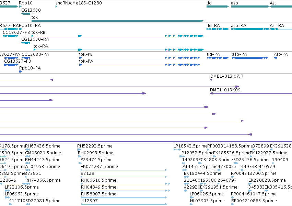
Task: Click the asp-PA protein label
Action: [240, 54]
